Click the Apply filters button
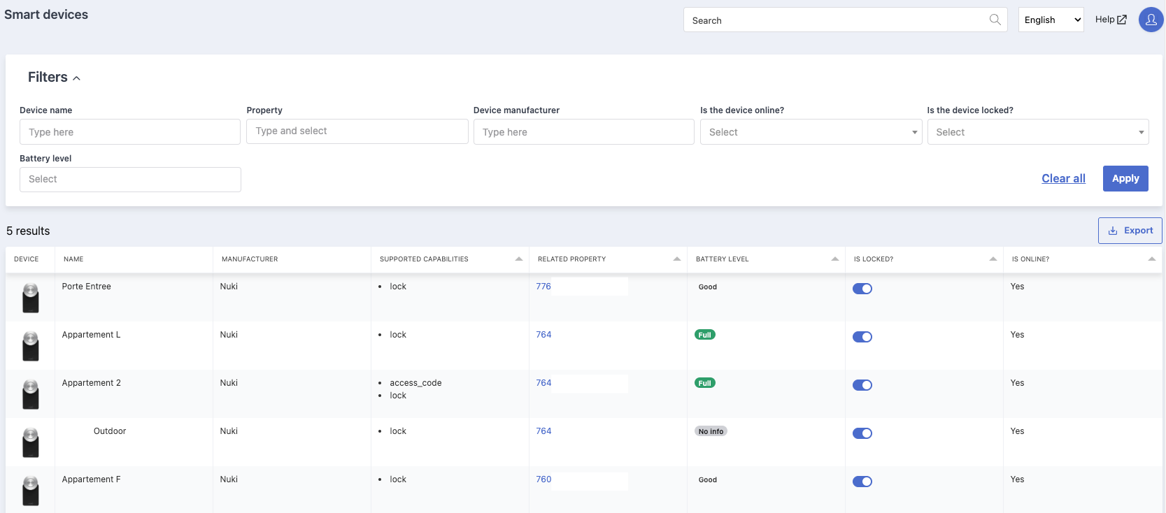This screenshot has width=1166, height=513. [x=1125, y=178]
